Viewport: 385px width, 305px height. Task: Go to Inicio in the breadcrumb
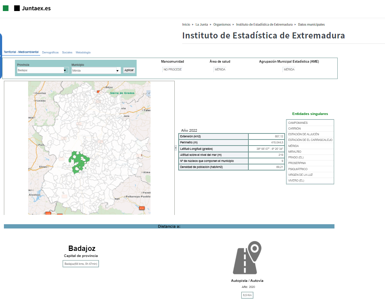pos(186,25)
